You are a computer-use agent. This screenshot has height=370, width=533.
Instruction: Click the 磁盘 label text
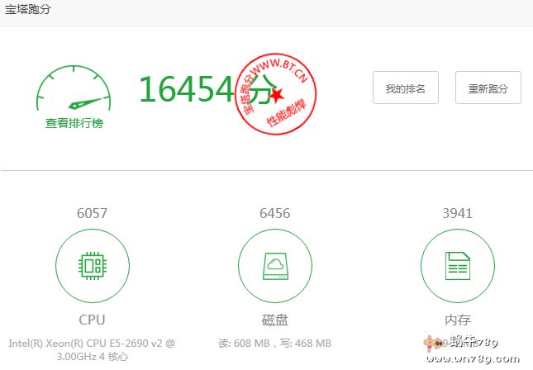tap(274, 320)
